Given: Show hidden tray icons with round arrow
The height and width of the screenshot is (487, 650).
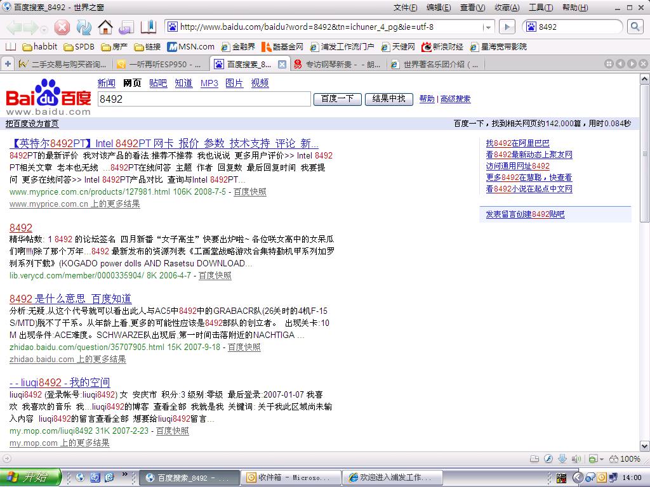Looking at the screenshot, I should click(x=576, y=477).
